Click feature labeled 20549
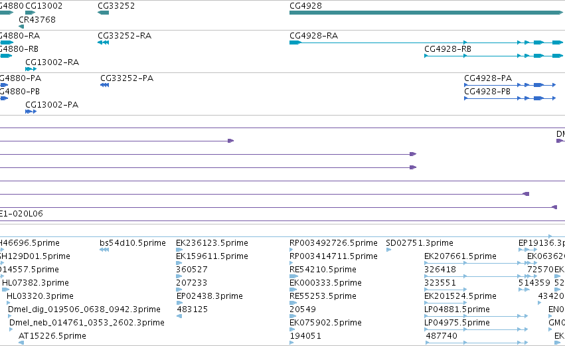 pyautogui.click(x=303, y=309)
